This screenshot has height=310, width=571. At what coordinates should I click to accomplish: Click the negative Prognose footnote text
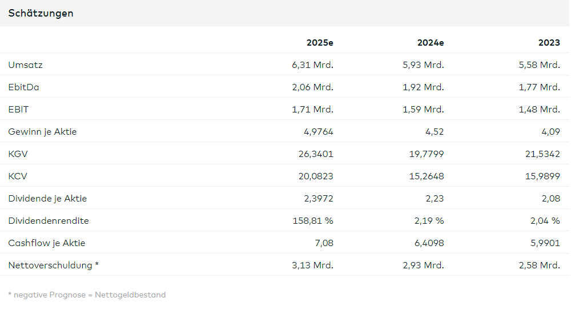point(87,295)
